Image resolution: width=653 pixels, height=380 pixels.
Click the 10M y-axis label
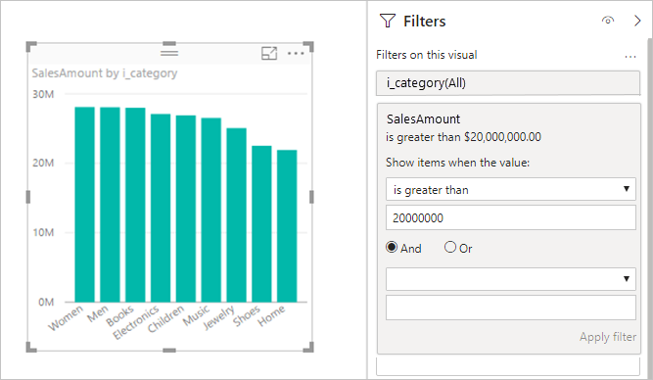[x=43, y=232]
